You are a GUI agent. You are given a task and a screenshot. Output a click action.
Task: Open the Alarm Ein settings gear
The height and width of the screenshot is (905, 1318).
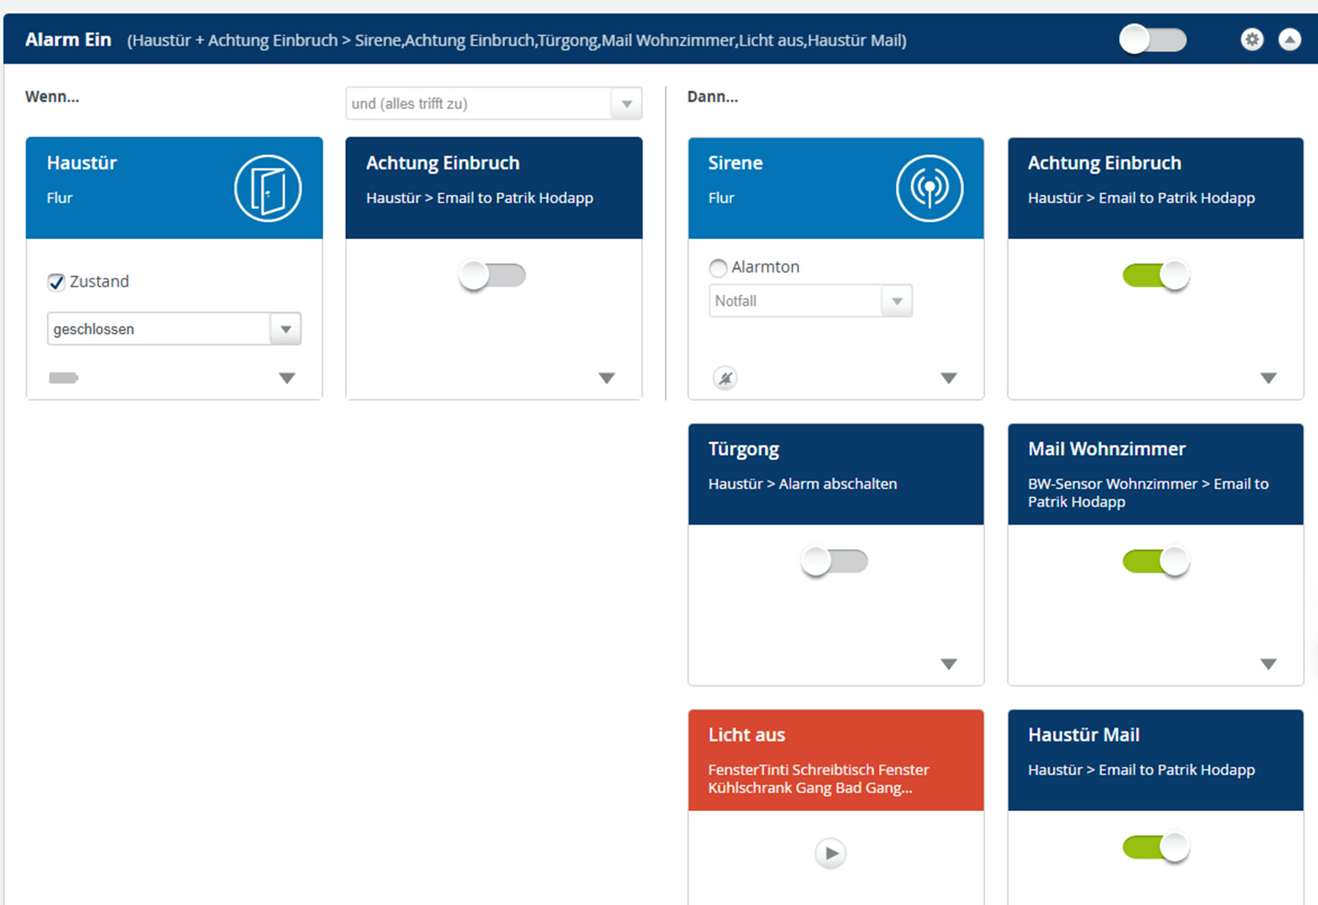[1252, 39]
